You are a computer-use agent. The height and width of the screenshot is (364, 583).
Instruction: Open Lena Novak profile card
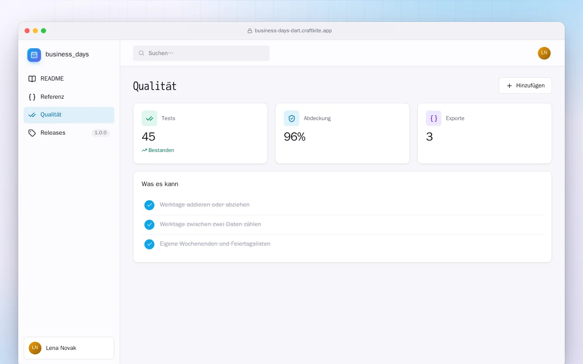click(x=69, y=348)
